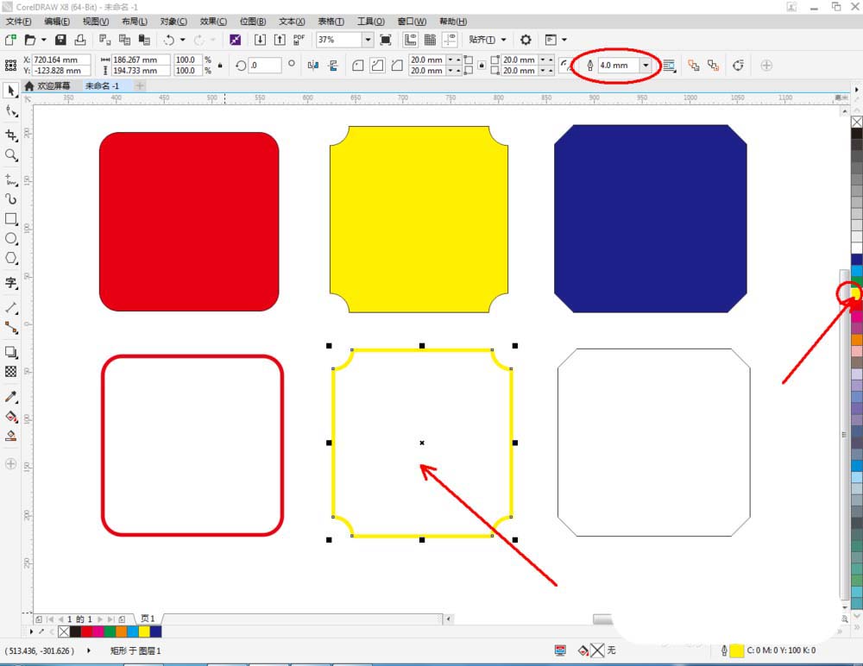Image resolution: width=863 pixels, height=666 pixels.
Task: Open the 视图(V) menu
Action: [x=96, y=22]
